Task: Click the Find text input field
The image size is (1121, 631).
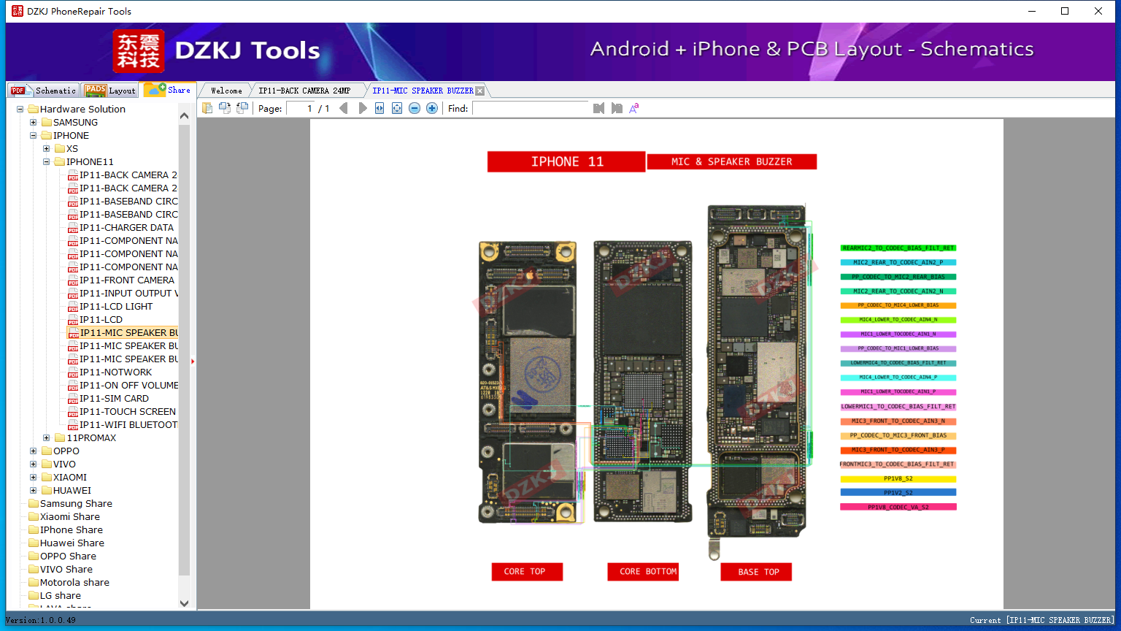Action: [x=530, y=108]
